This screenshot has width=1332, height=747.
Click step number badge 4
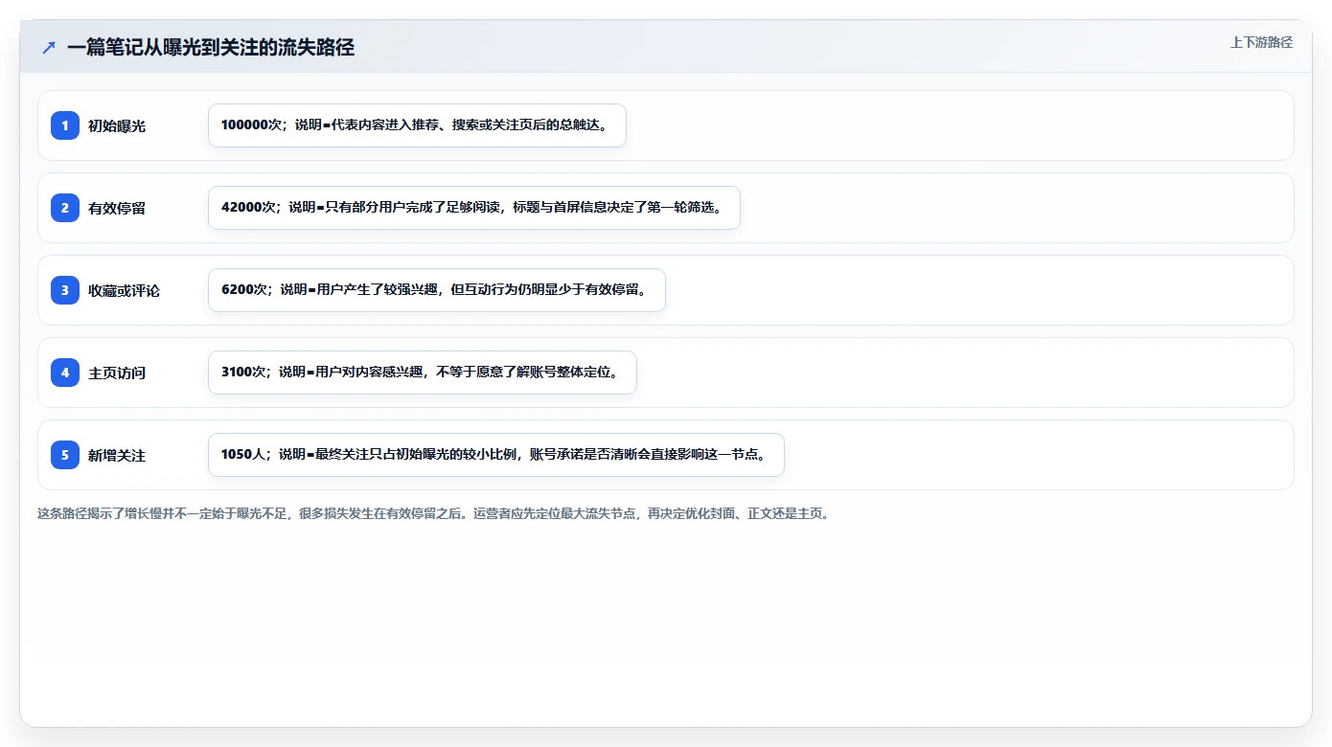pyautogui.click(x=65, y=373)
